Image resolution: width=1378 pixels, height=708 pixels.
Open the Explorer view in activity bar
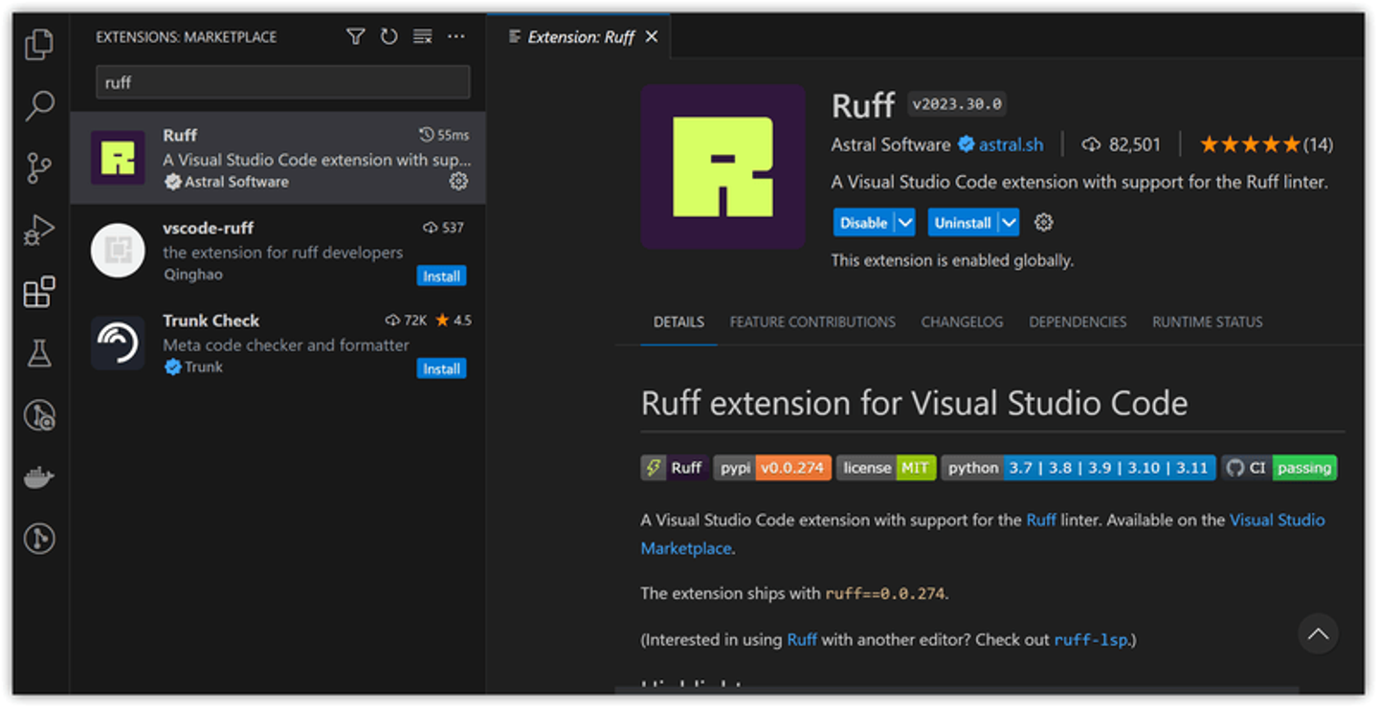click(38, 44)
